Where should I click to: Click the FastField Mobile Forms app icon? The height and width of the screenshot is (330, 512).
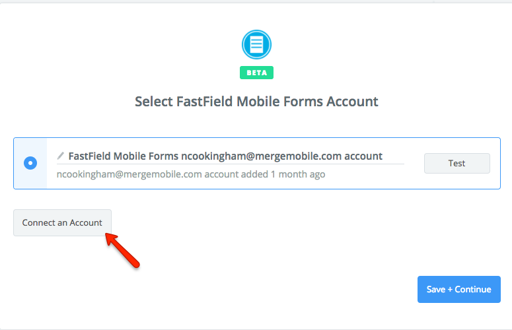coord(256,45)
